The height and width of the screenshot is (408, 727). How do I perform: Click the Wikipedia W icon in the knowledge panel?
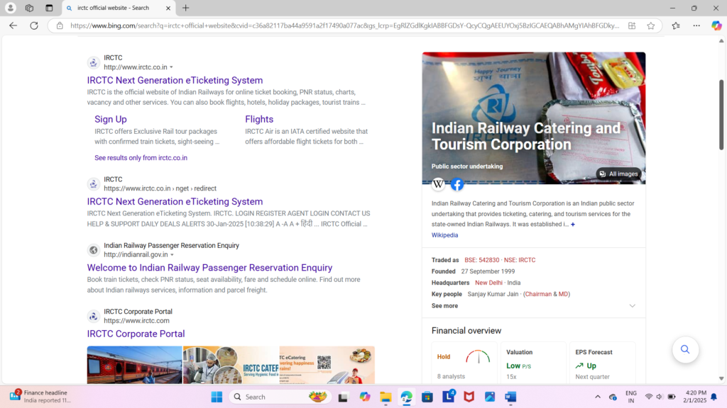[438, 184]
